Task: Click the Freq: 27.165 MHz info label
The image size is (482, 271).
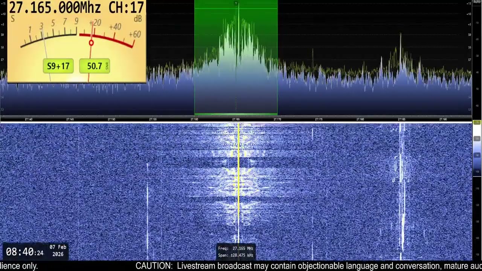Action: [236, 248]
